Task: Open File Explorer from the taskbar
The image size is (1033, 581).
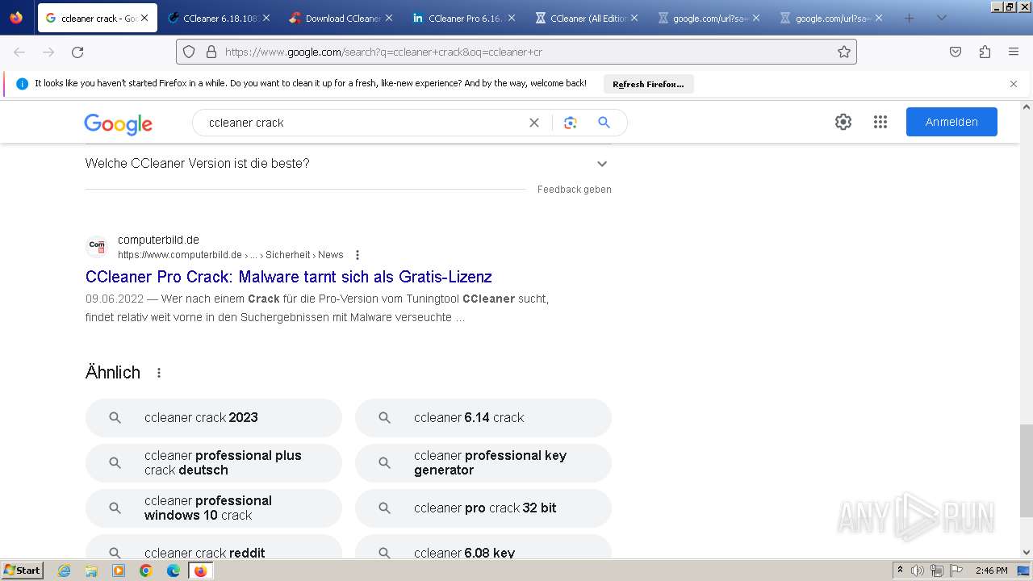Action: [91, 571]
